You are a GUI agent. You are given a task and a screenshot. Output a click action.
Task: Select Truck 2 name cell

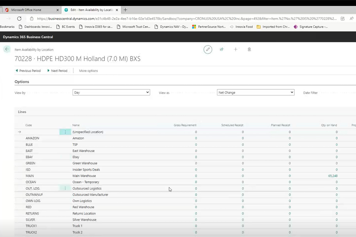tap(78, 232)
